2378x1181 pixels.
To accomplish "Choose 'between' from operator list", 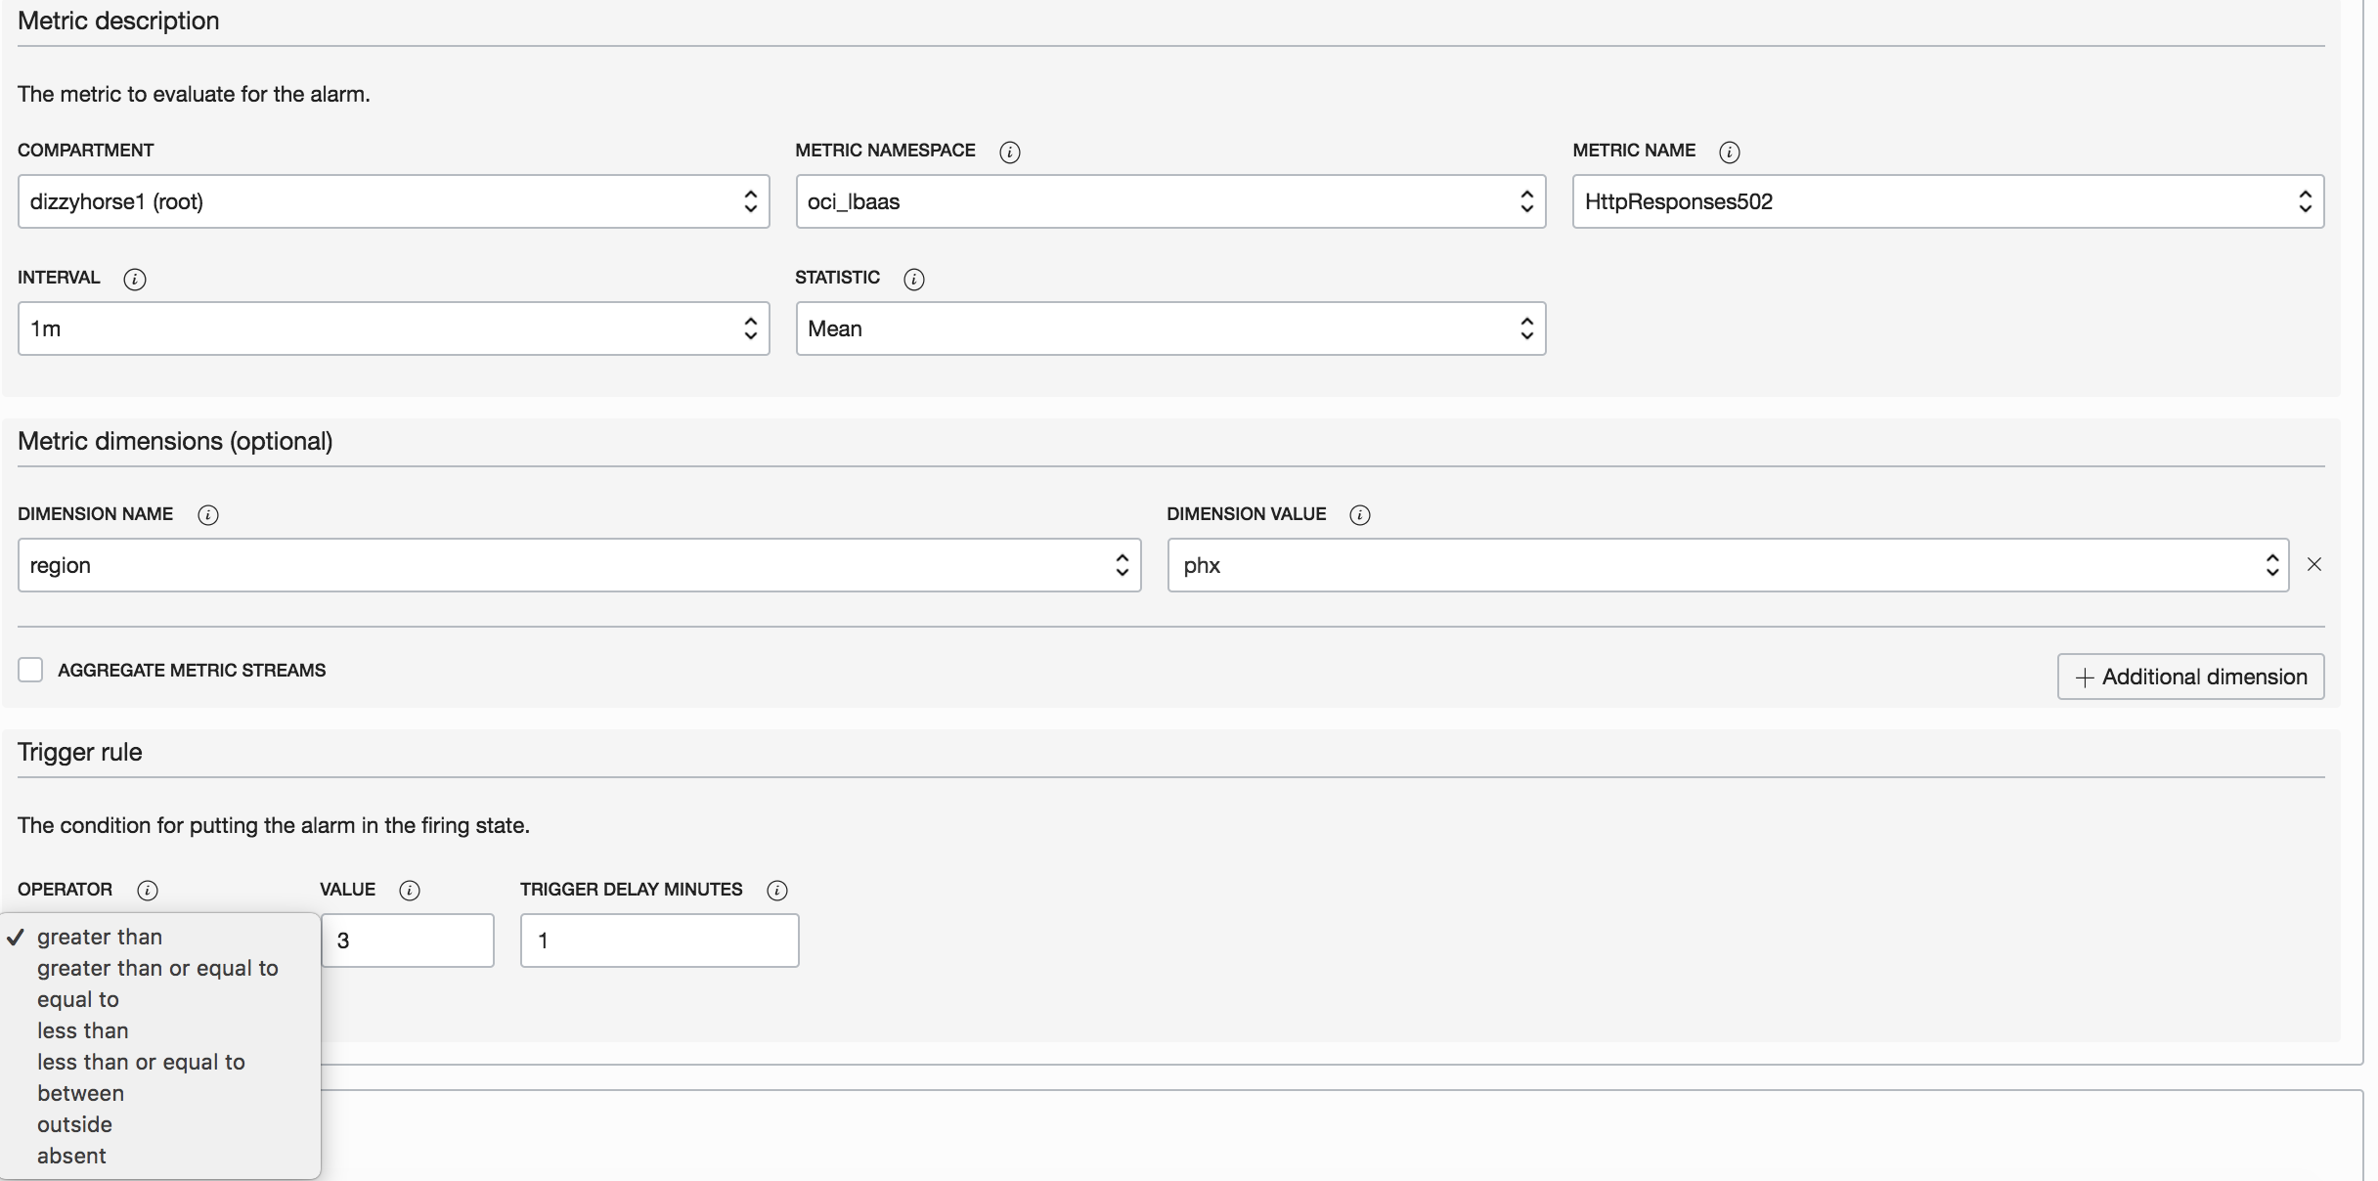I will coord(80,1093).
